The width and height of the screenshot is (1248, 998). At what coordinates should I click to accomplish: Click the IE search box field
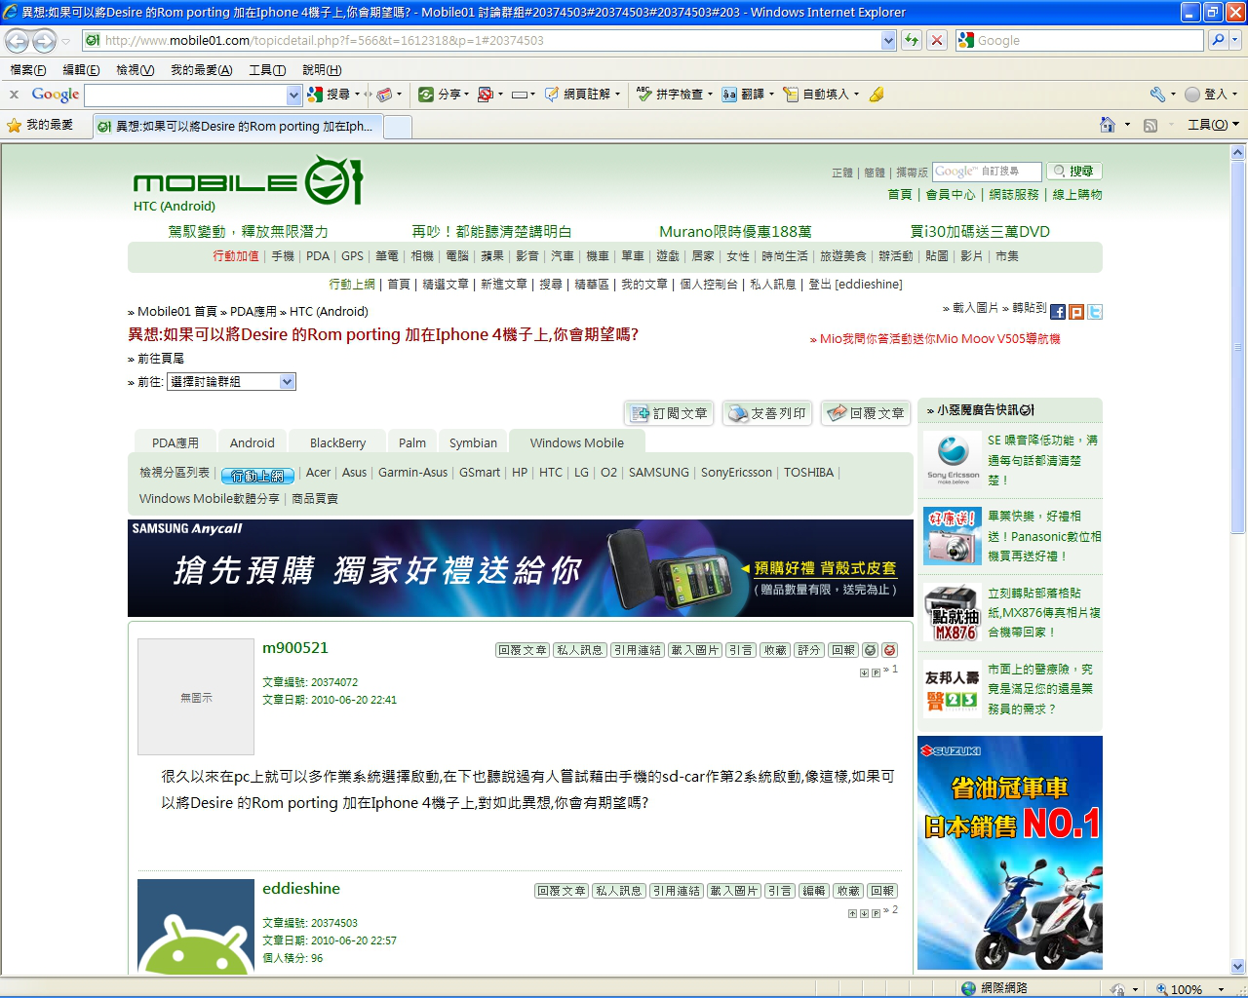[x=1079, y=40]
